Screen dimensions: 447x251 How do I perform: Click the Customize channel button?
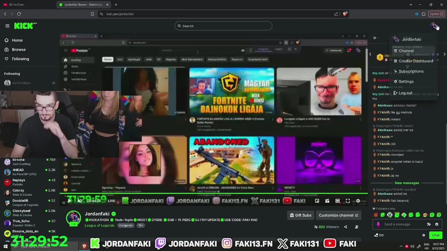coord(338,215)
